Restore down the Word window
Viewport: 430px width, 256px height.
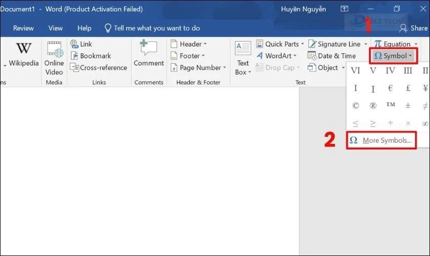click(x=397, y=9)
